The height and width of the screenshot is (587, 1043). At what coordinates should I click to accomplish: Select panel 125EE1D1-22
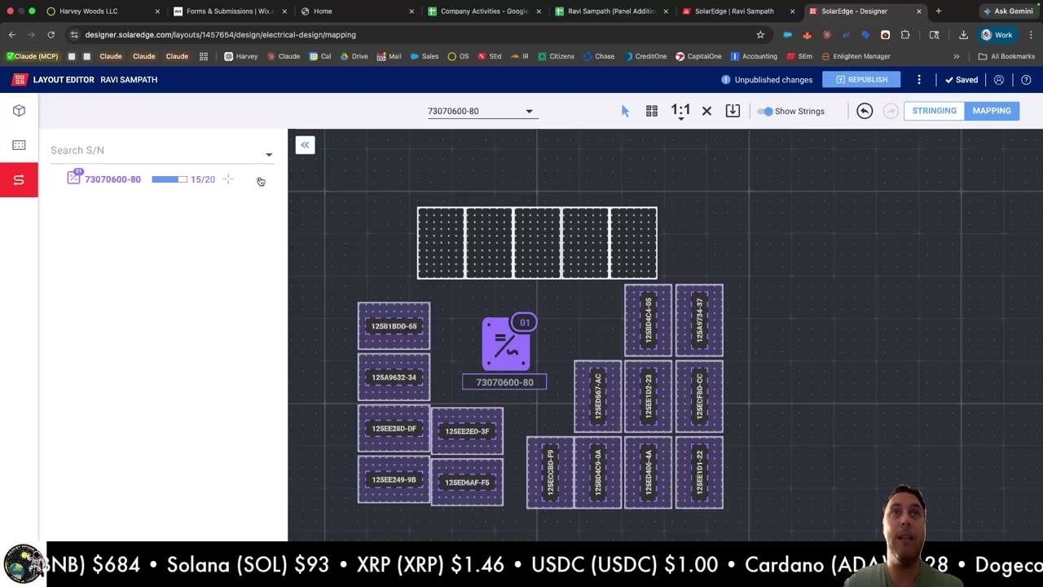coord(699,473)
